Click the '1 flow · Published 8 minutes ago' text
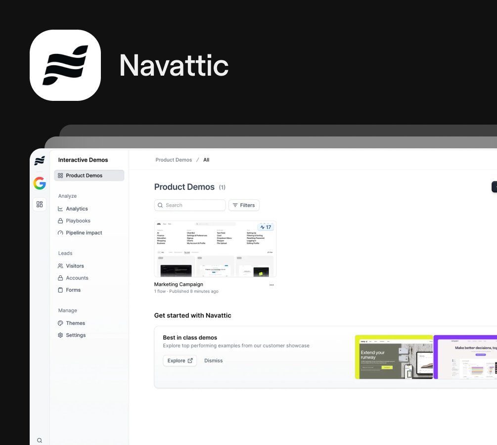The height and width of the screenshot is (445, 497). pos(186,291)
